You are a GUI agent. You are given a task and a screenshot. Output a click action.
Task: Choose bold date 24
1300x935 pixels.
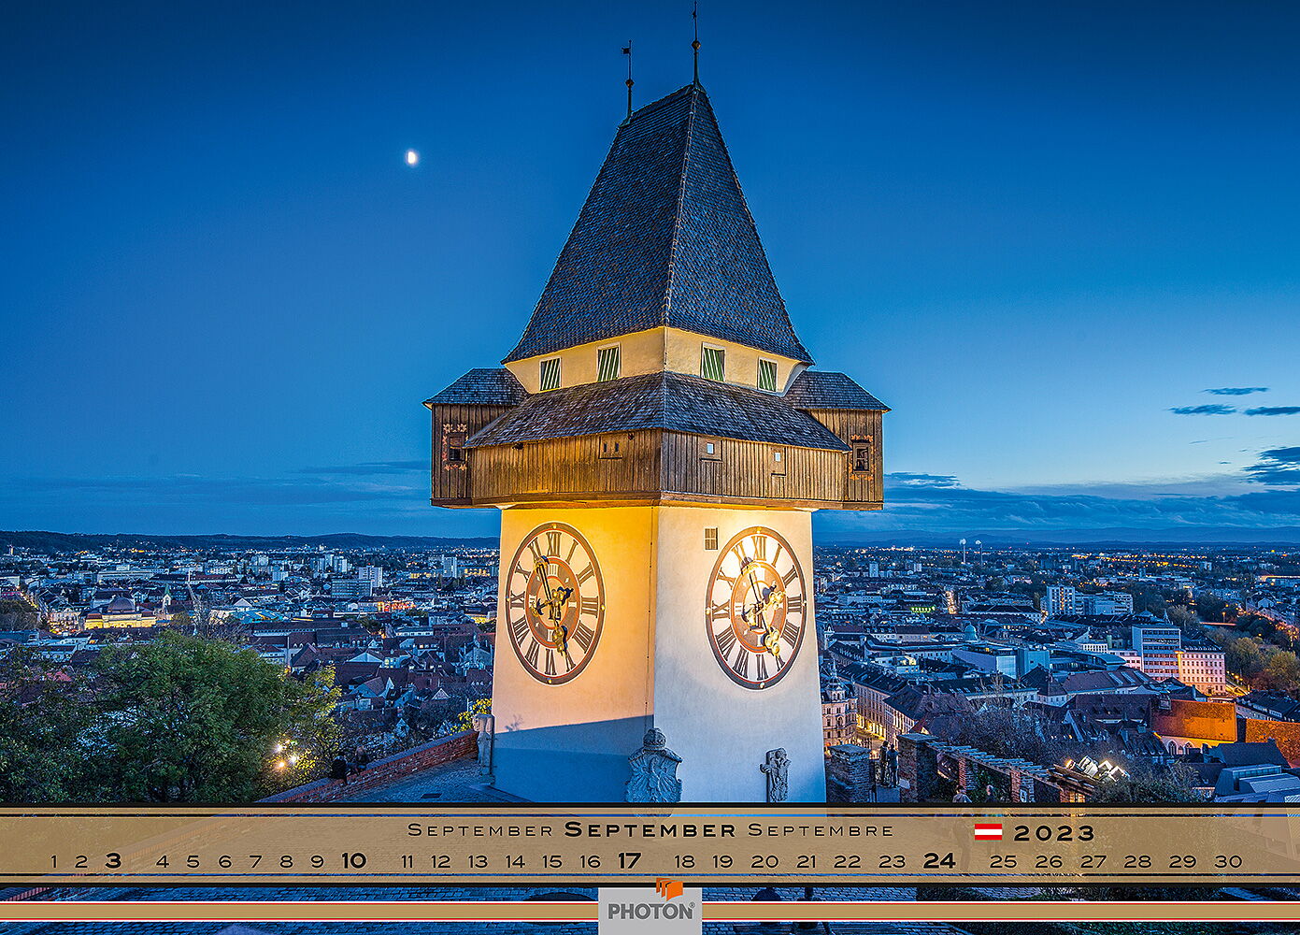pyautogui.click(x=939, y=861)
